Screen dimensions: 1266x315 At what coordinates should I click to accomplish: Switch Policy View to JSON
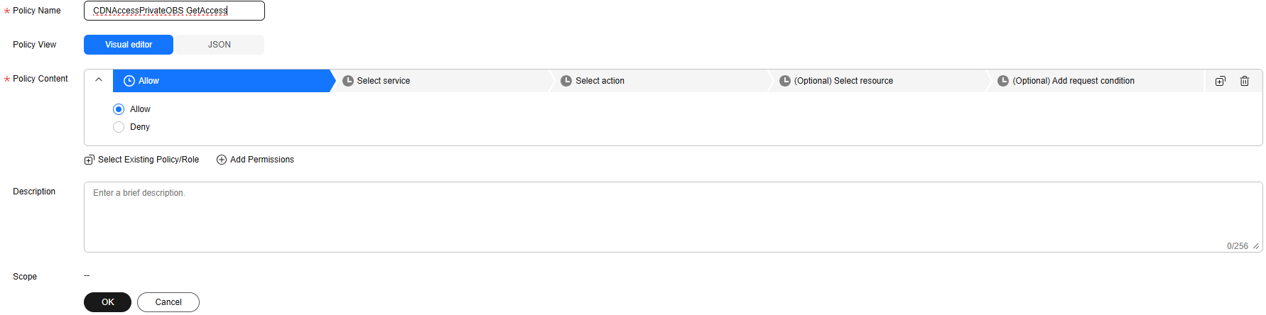220,45
